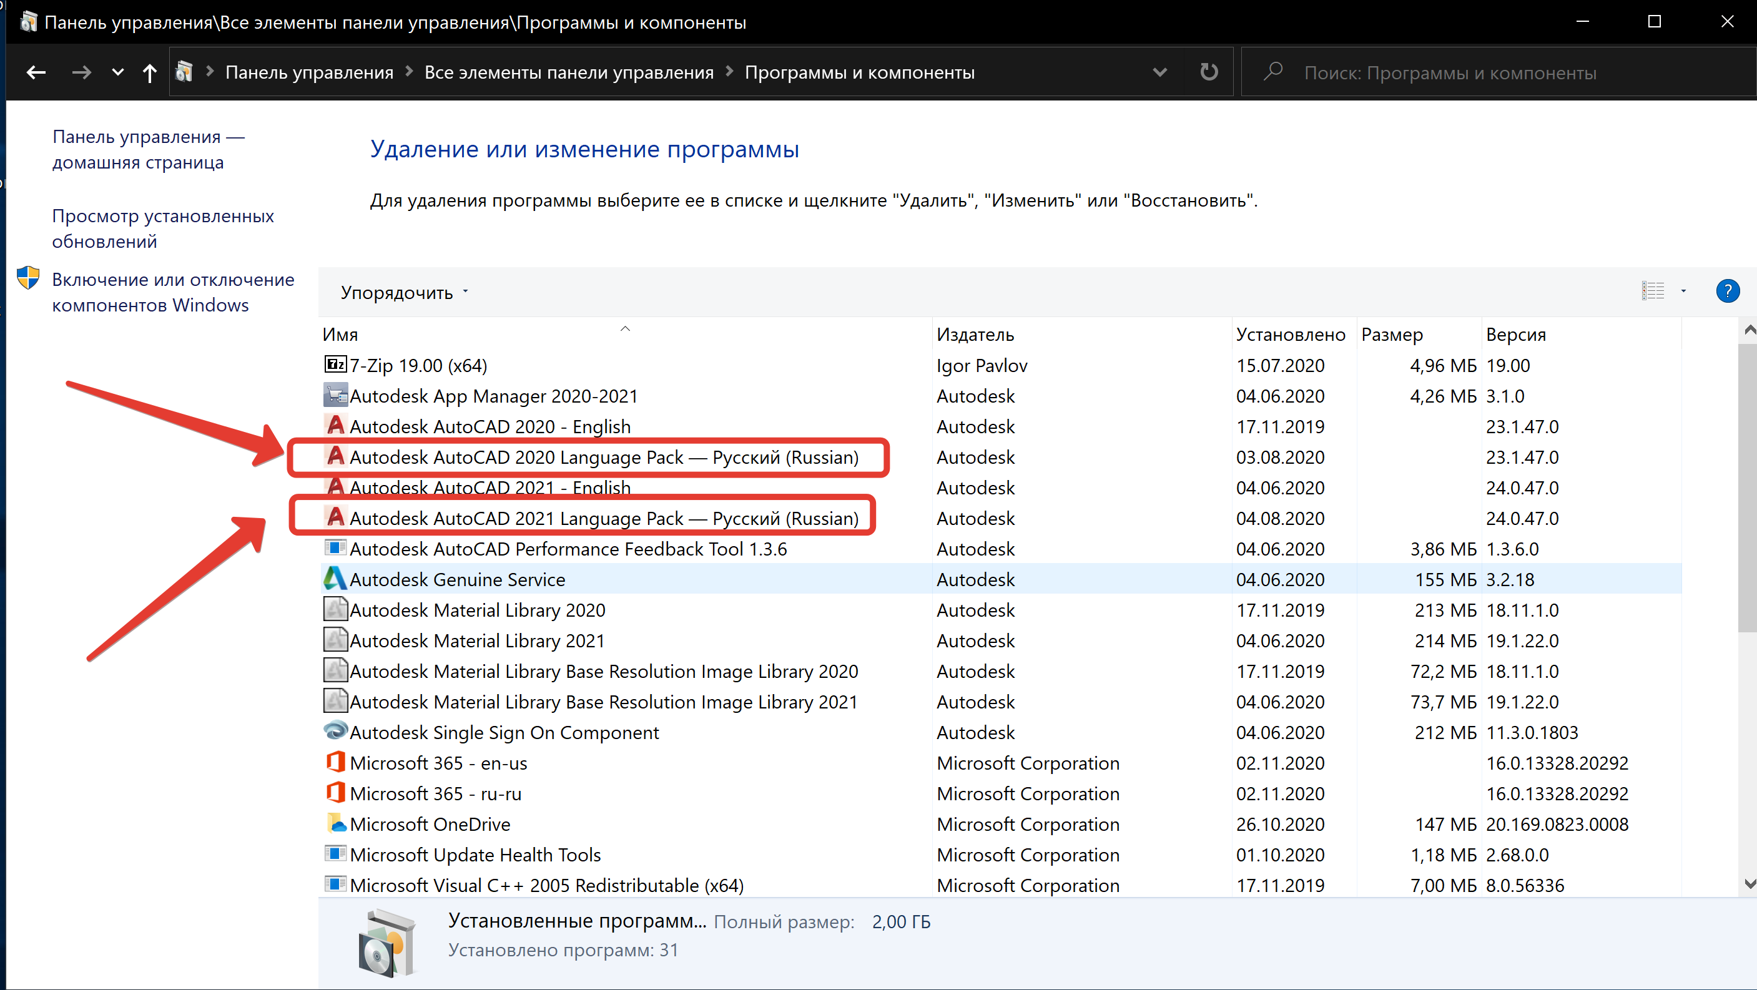Click Visual C++ 2005 Redistributable icon
This screenshot has width=1757, height=990.
click(x=335, y=884)
